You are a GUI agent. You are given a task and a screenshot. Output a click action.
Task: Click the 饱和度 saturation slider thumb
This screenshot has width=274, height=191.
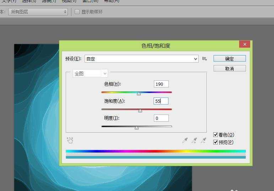point(140,111)
